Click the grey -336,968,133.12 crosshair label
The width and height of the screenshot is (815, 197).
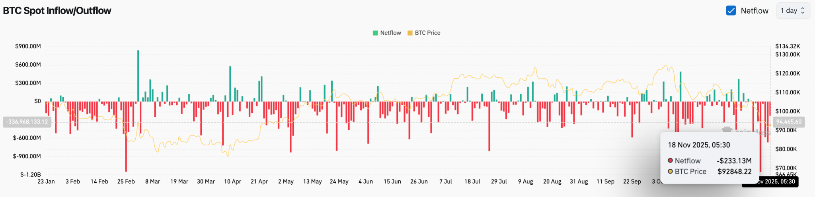click(x=27, y=122)
